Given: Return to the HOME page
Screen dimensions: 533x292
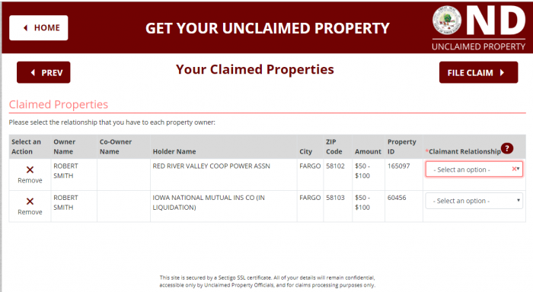Looking at the screenshot, I should (38, 28).
